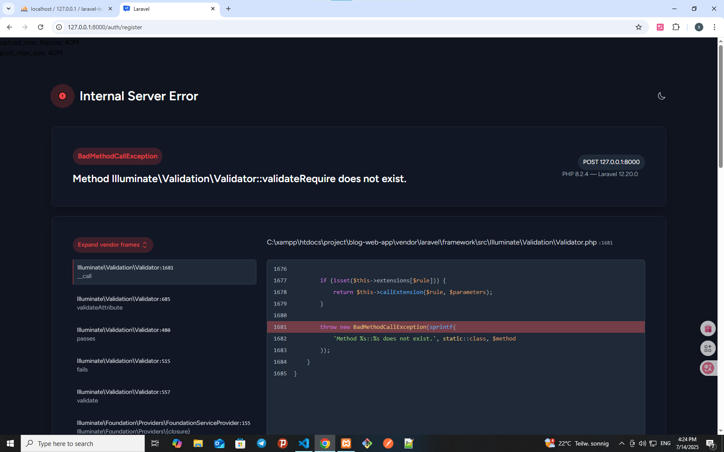Show hidden system tray icons
This screenshot has width=724, height=452.
(x=621, y=443)
